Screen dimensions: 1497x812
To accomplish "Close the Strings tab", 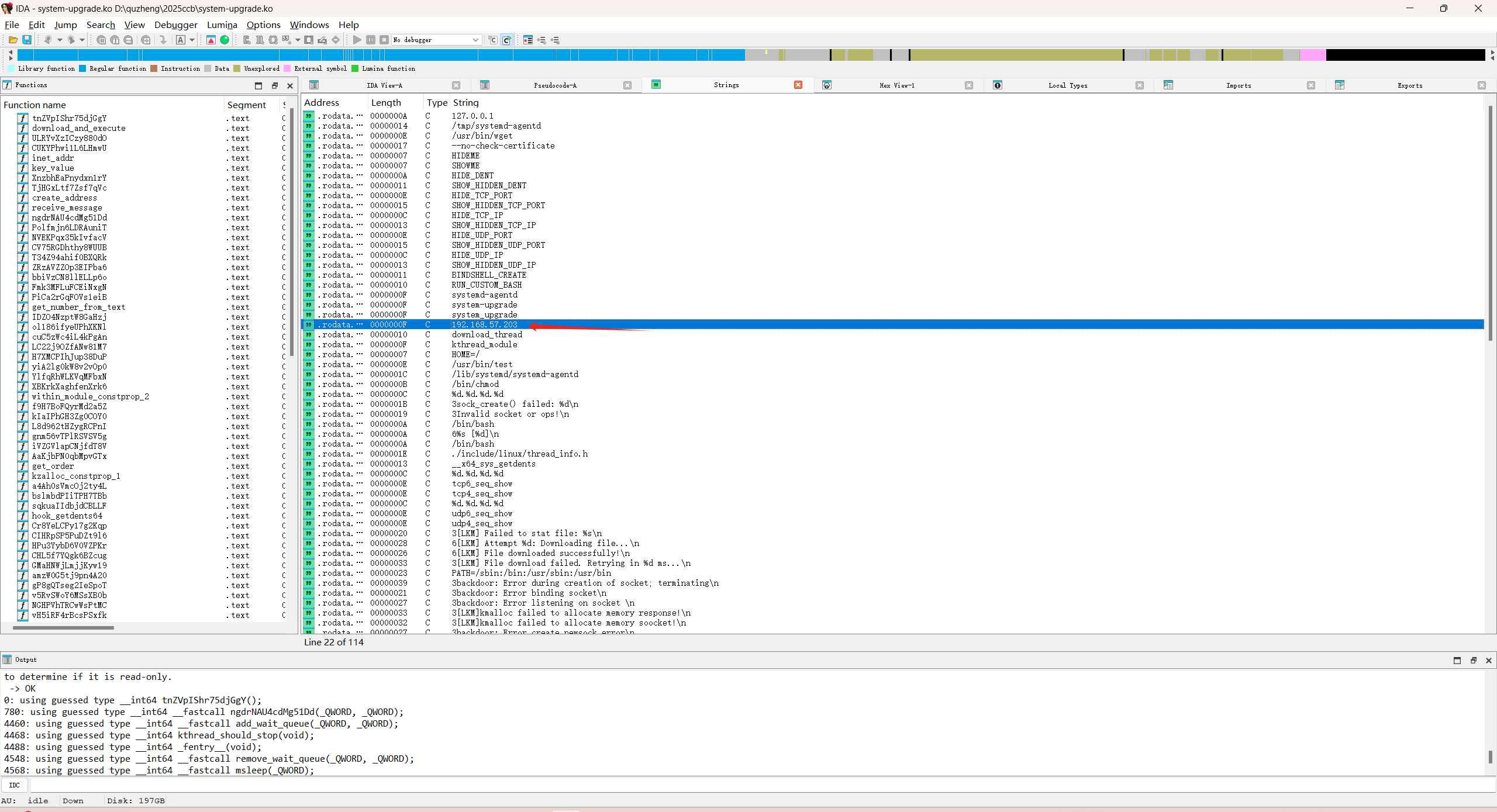I will pos(798,85).
